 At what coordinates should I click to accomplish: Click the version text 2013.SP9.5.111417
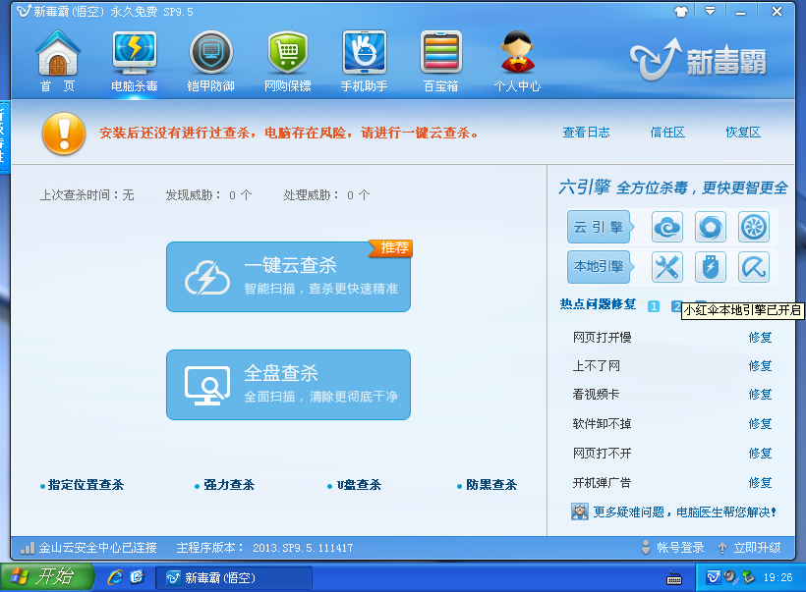(x=303, y=548)
